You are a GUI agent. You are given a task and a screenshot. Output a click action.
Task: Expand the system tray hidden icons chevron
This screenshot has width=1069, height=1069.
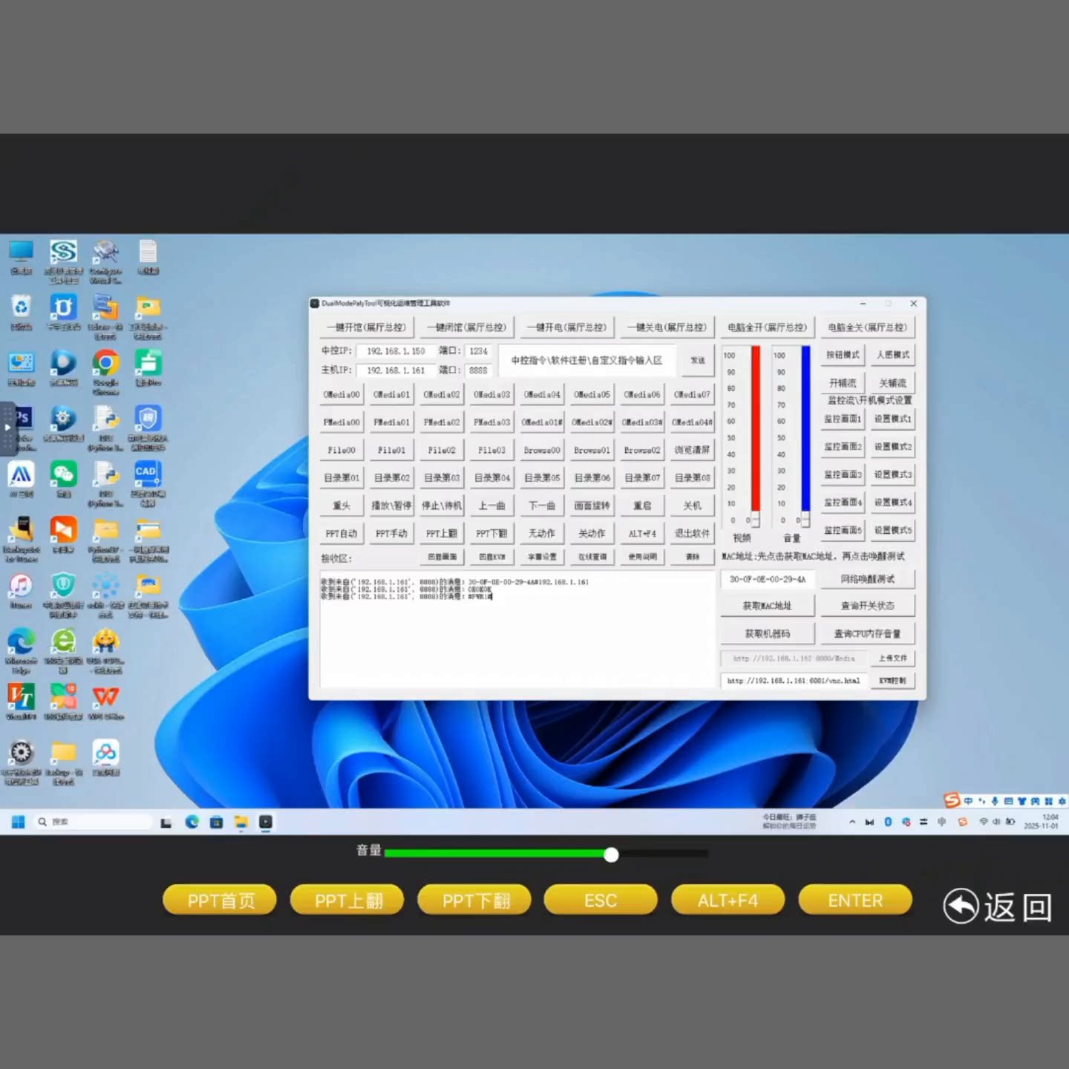pyautogui.click(x=852, y=822)
